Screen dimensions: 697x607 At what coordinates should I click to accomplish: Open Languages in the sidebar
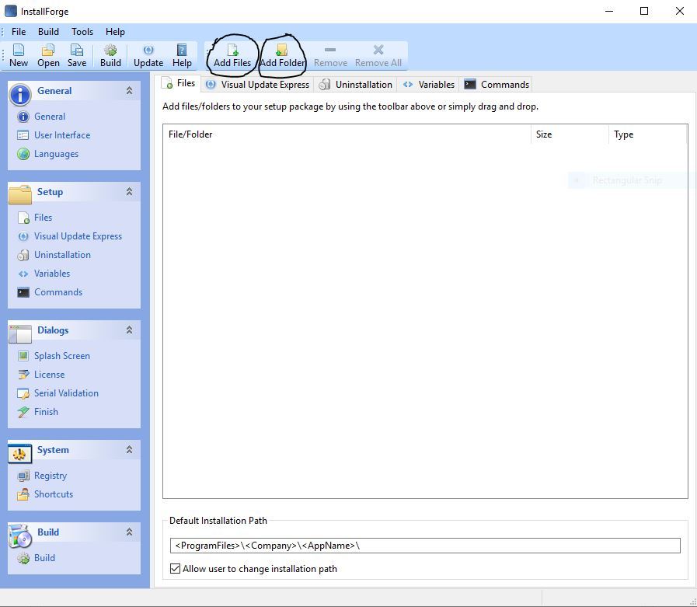coord(57,154)
